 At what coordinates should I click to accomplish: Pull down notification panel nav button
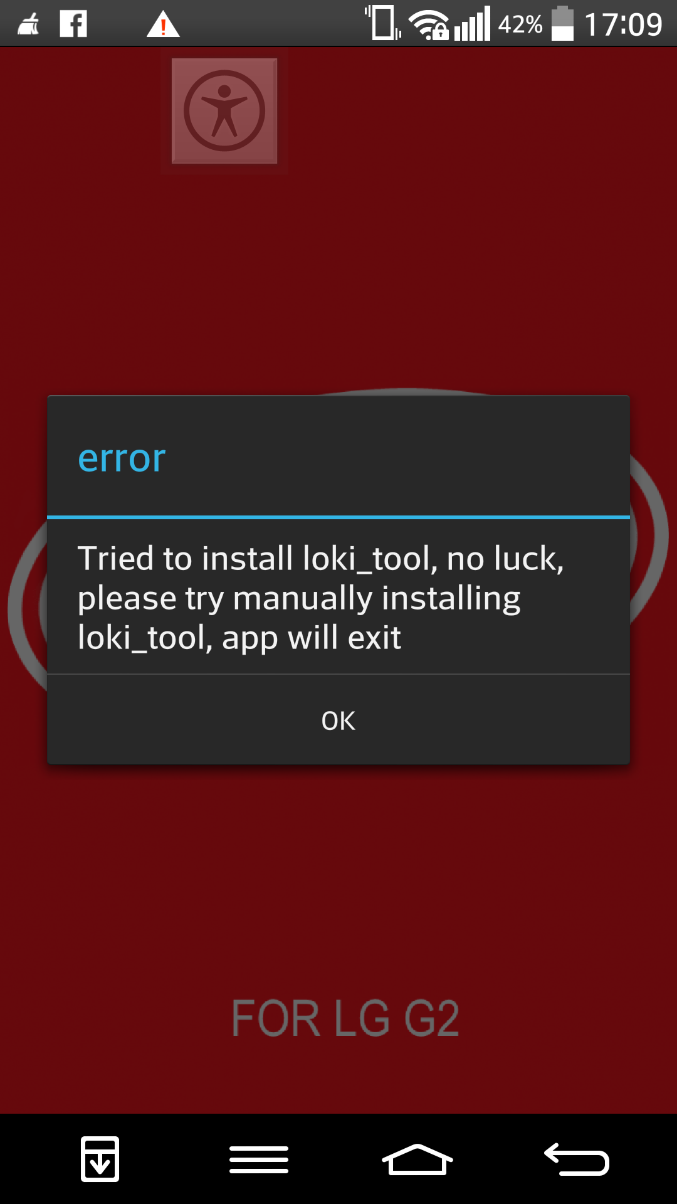[100, 1159]
